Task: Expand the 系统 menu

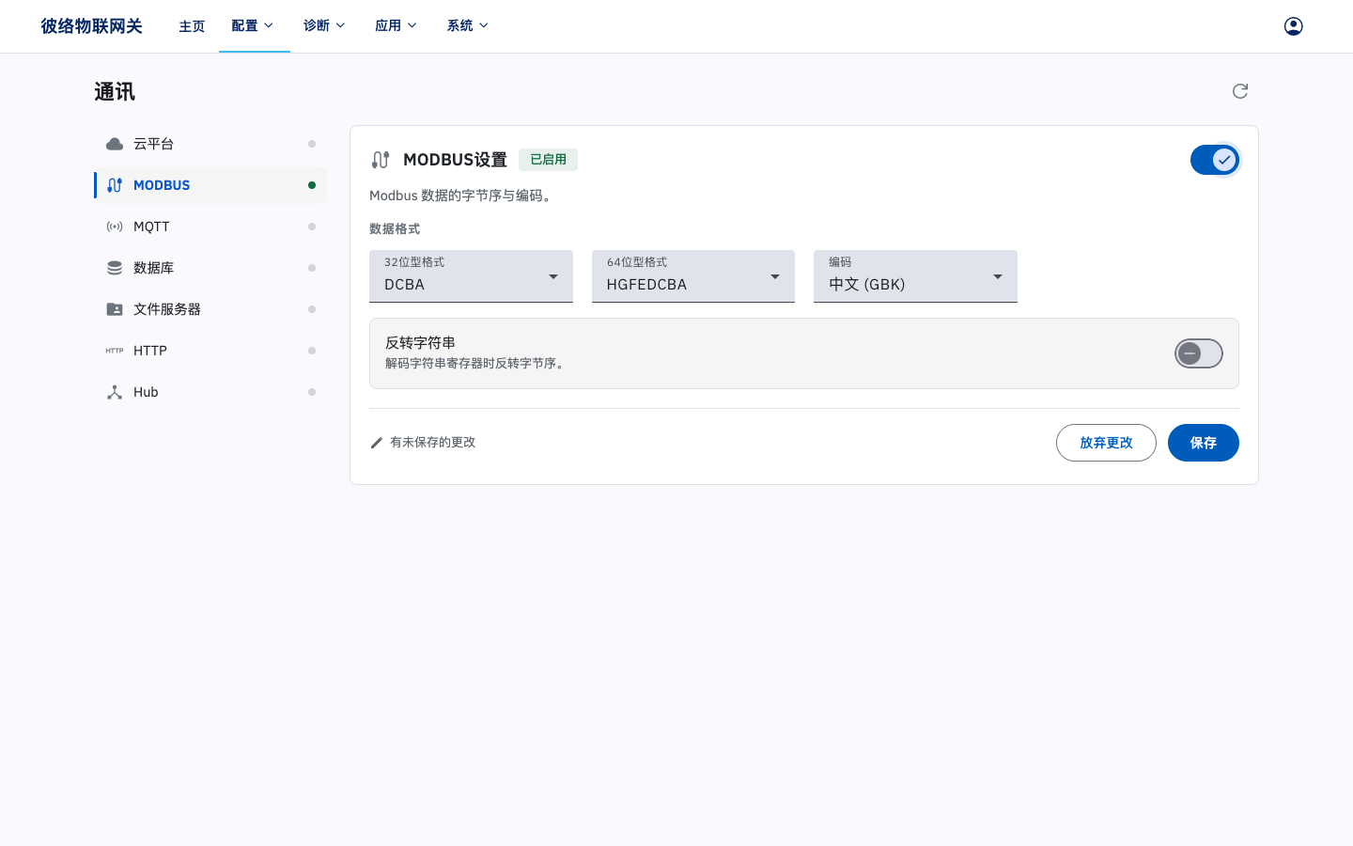Action: coord(468,26)
